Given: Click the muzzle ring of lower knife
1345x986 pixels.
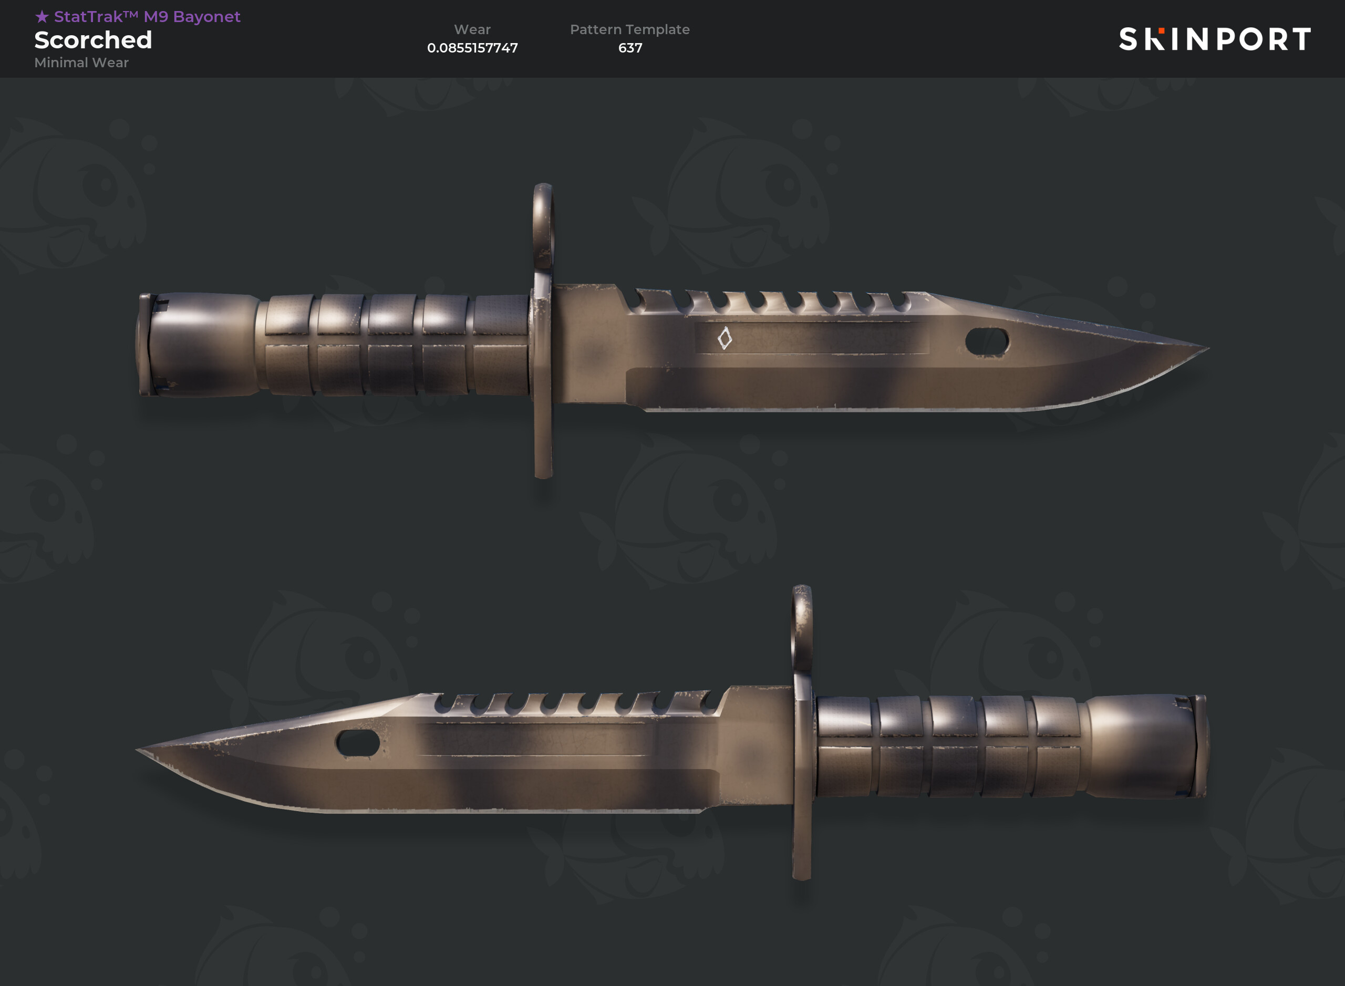Looking at the screenshot, I should pyautogui.click(x=802, y=628).
